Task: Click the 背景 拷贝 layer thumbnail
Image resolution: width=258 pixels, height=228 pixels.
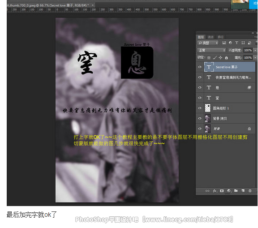Action: coord(208,118)
